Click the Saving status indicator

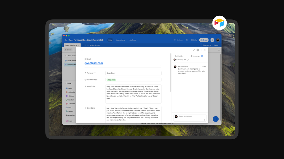pos(178,40)
